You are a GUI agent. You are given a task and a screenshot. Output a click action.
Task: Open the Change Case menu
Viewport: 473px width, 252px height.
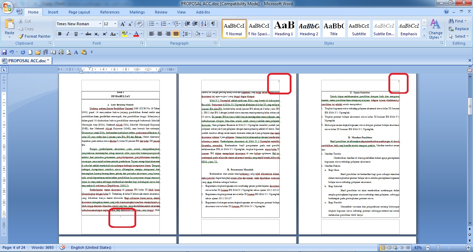(114, 34)
